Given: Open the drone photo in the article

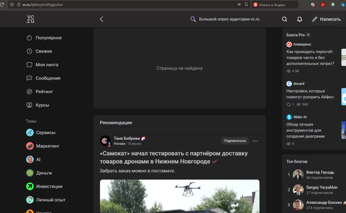Looking at the screenshot, I should pyautogui.click(x=180, y=196).
